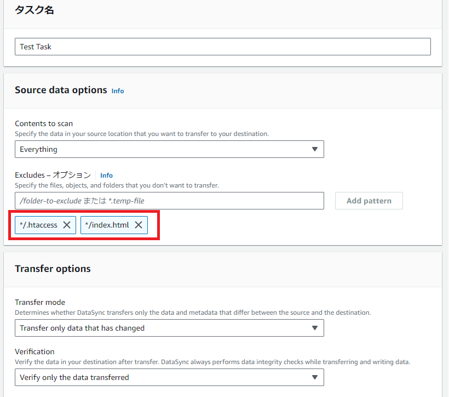
Task: Click the Add pattern button
Action: click(x=369, y=201)
